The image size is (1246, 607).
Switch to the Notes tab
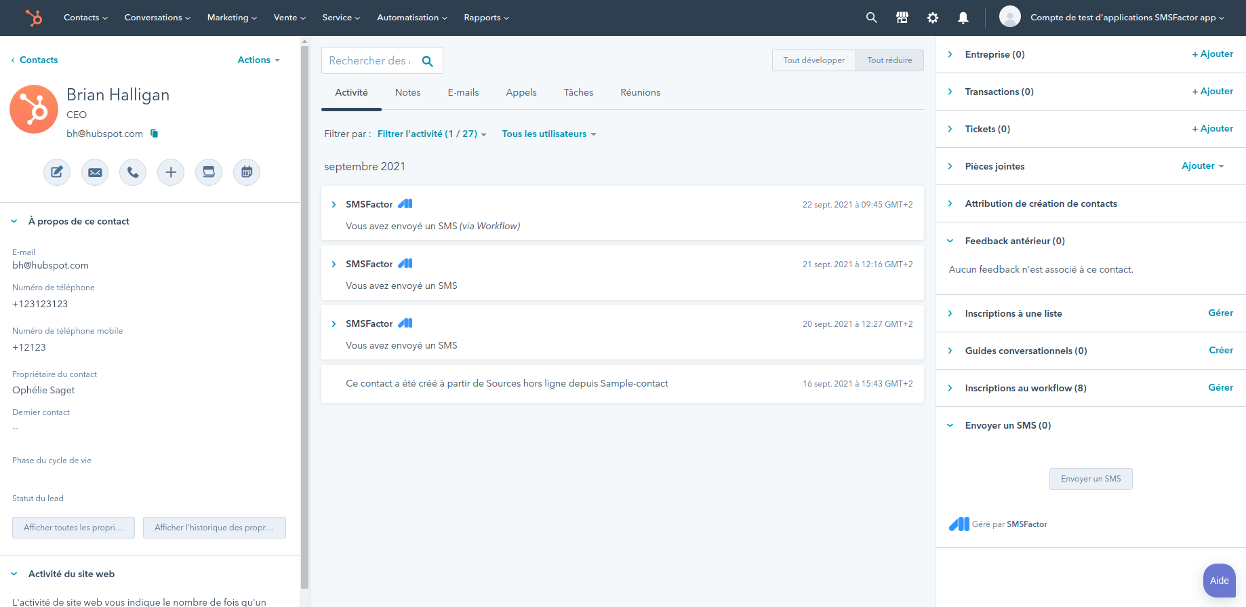408,92
